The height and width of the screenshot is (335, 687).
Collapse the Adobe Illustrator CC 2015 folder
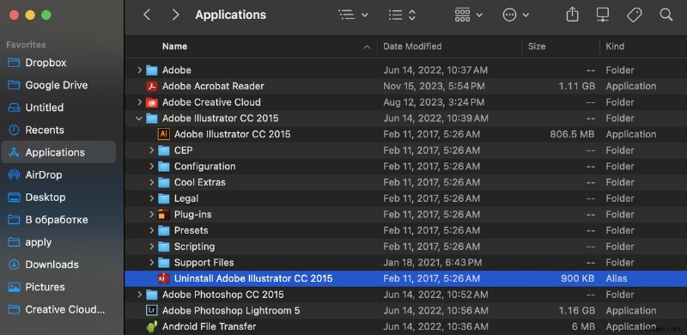coord(139,119)
